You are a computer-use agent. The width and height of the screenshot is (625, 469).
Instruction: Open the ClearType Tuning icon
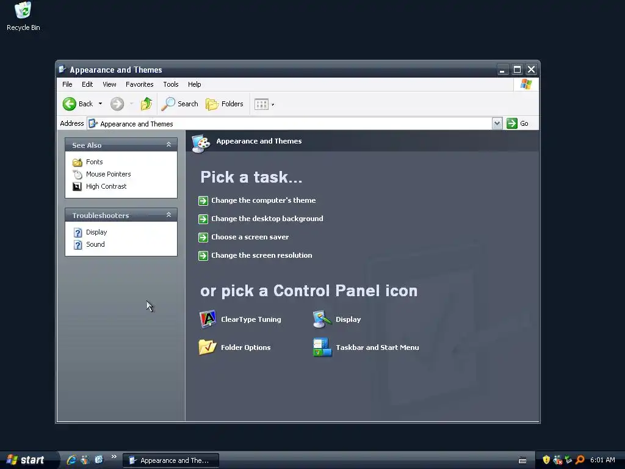pyautogui.click(x=208, y=319)
